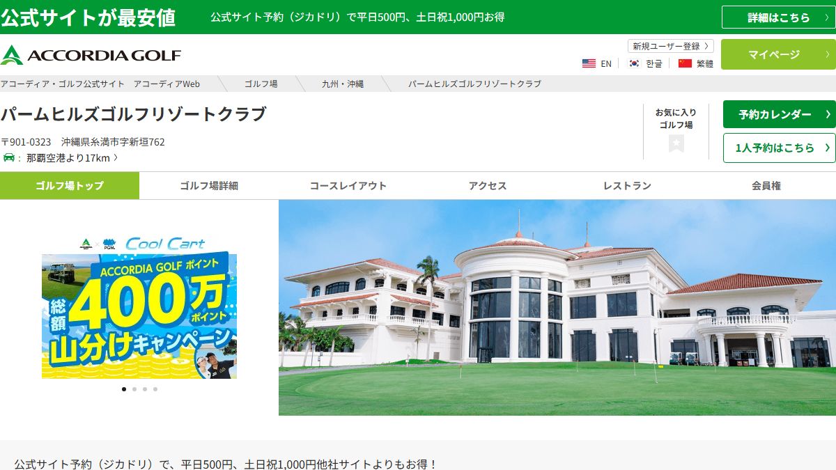Click the favorite star icon
836x470 pixels.
pyautogui.click(x=676, y=143)
